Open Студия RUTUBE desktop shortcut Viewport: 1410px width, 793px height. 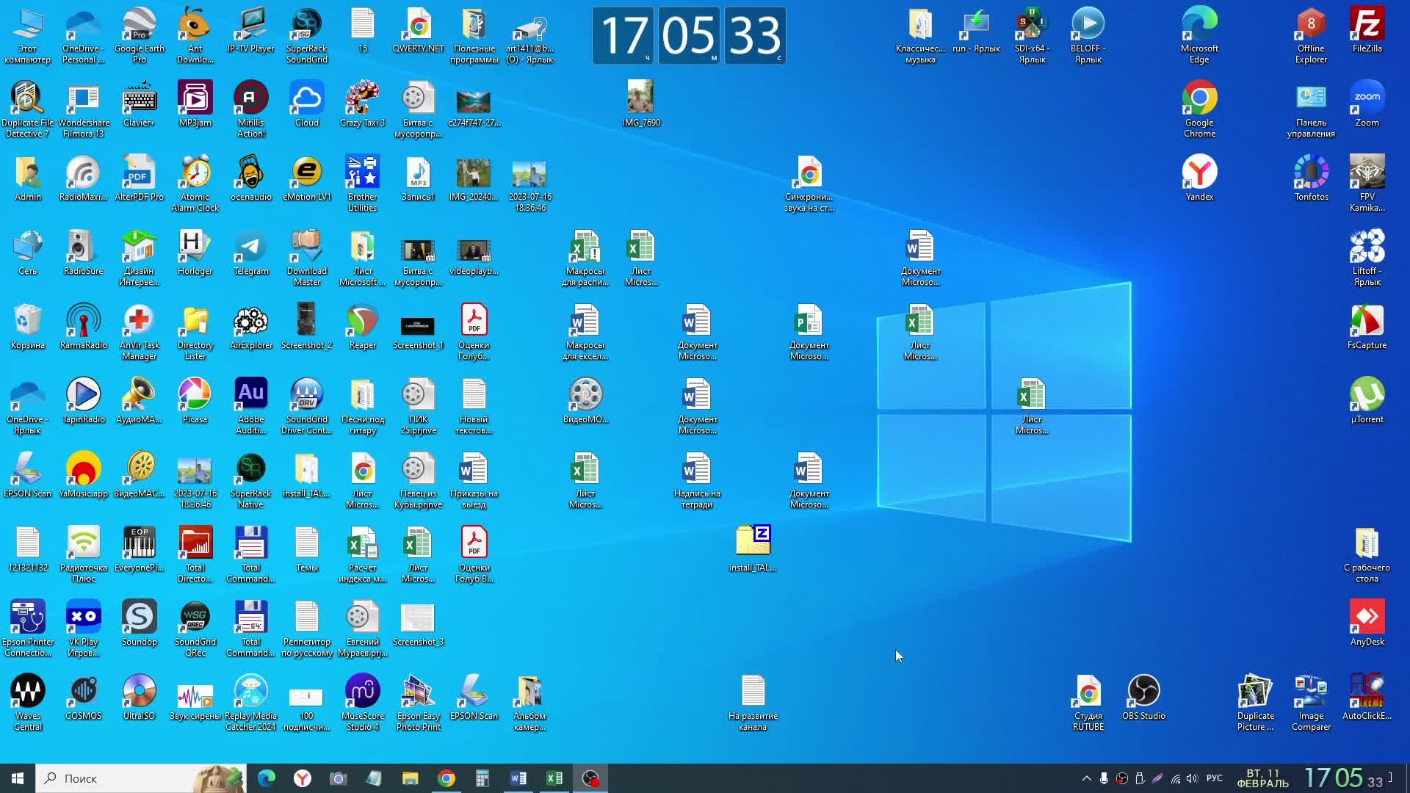point(1088,703)
